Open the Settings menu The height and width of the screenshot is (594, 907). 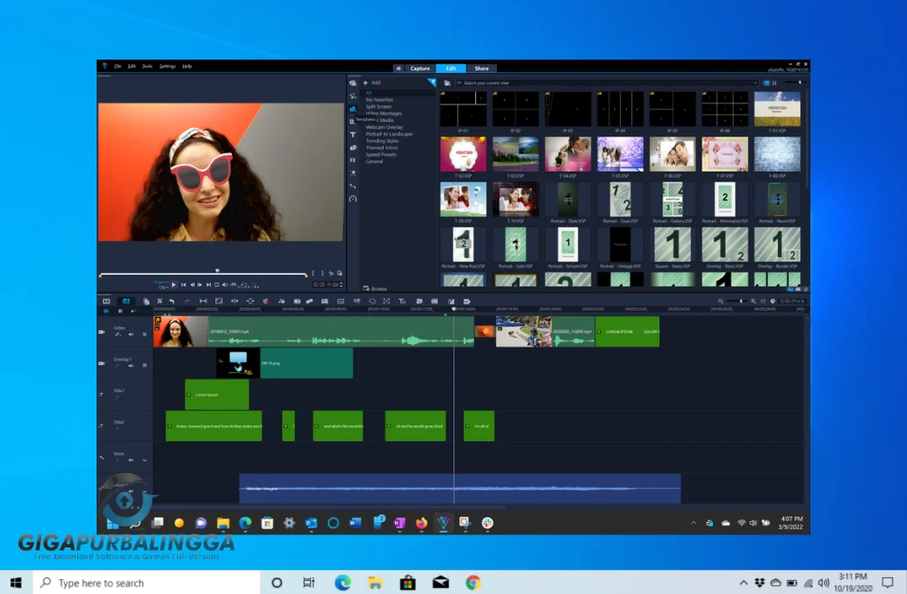(165, 65)
